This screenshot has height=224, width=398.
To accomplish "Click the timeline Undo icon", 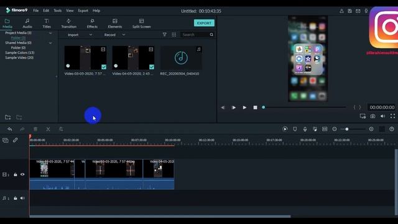I will coord(10,129).
